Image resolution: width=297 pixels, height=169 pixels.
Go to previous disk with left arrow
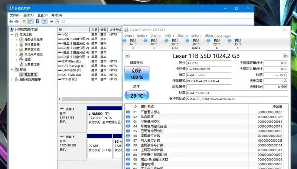[x=127, y=55]
